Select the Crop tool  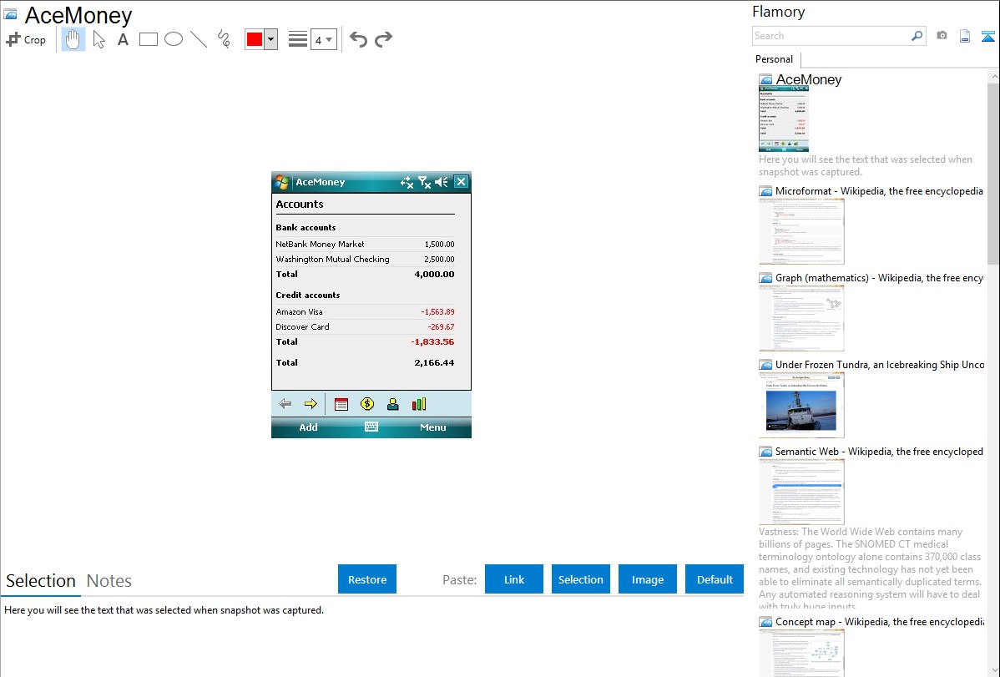[26, 39]
